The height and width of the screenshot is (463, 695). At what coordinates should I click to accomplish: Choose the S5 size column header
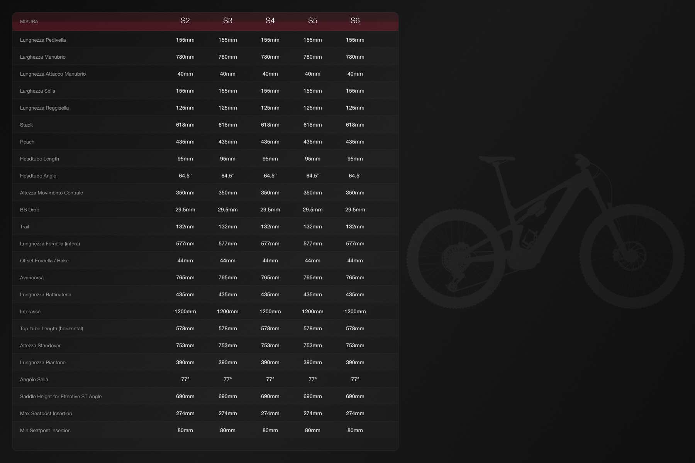pyautogui.click(x=312, y=21)
